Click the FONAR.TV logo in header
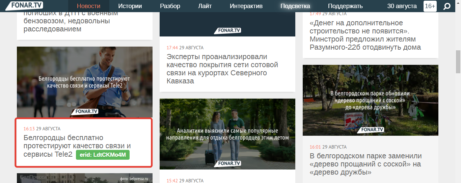Image resolution: width=461 pixels, height=183 pixels. pos(24,6)
